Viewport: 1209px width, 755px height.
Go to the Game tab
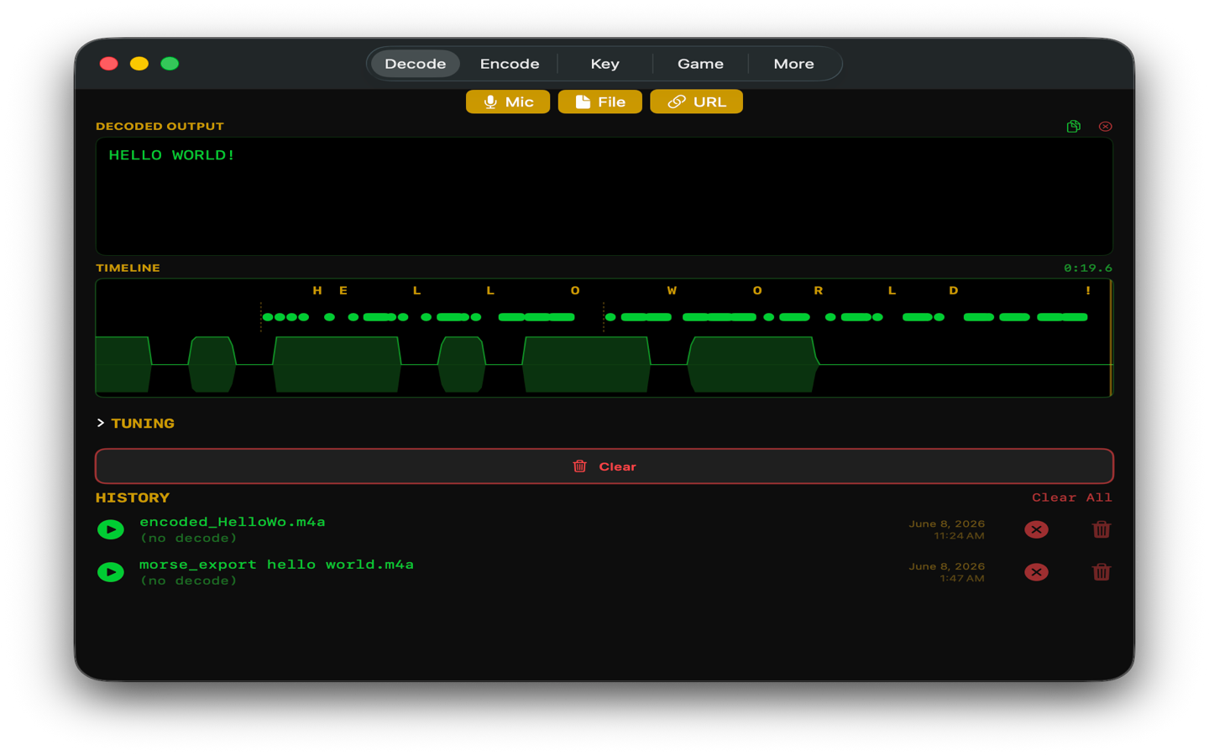[700, 64]
